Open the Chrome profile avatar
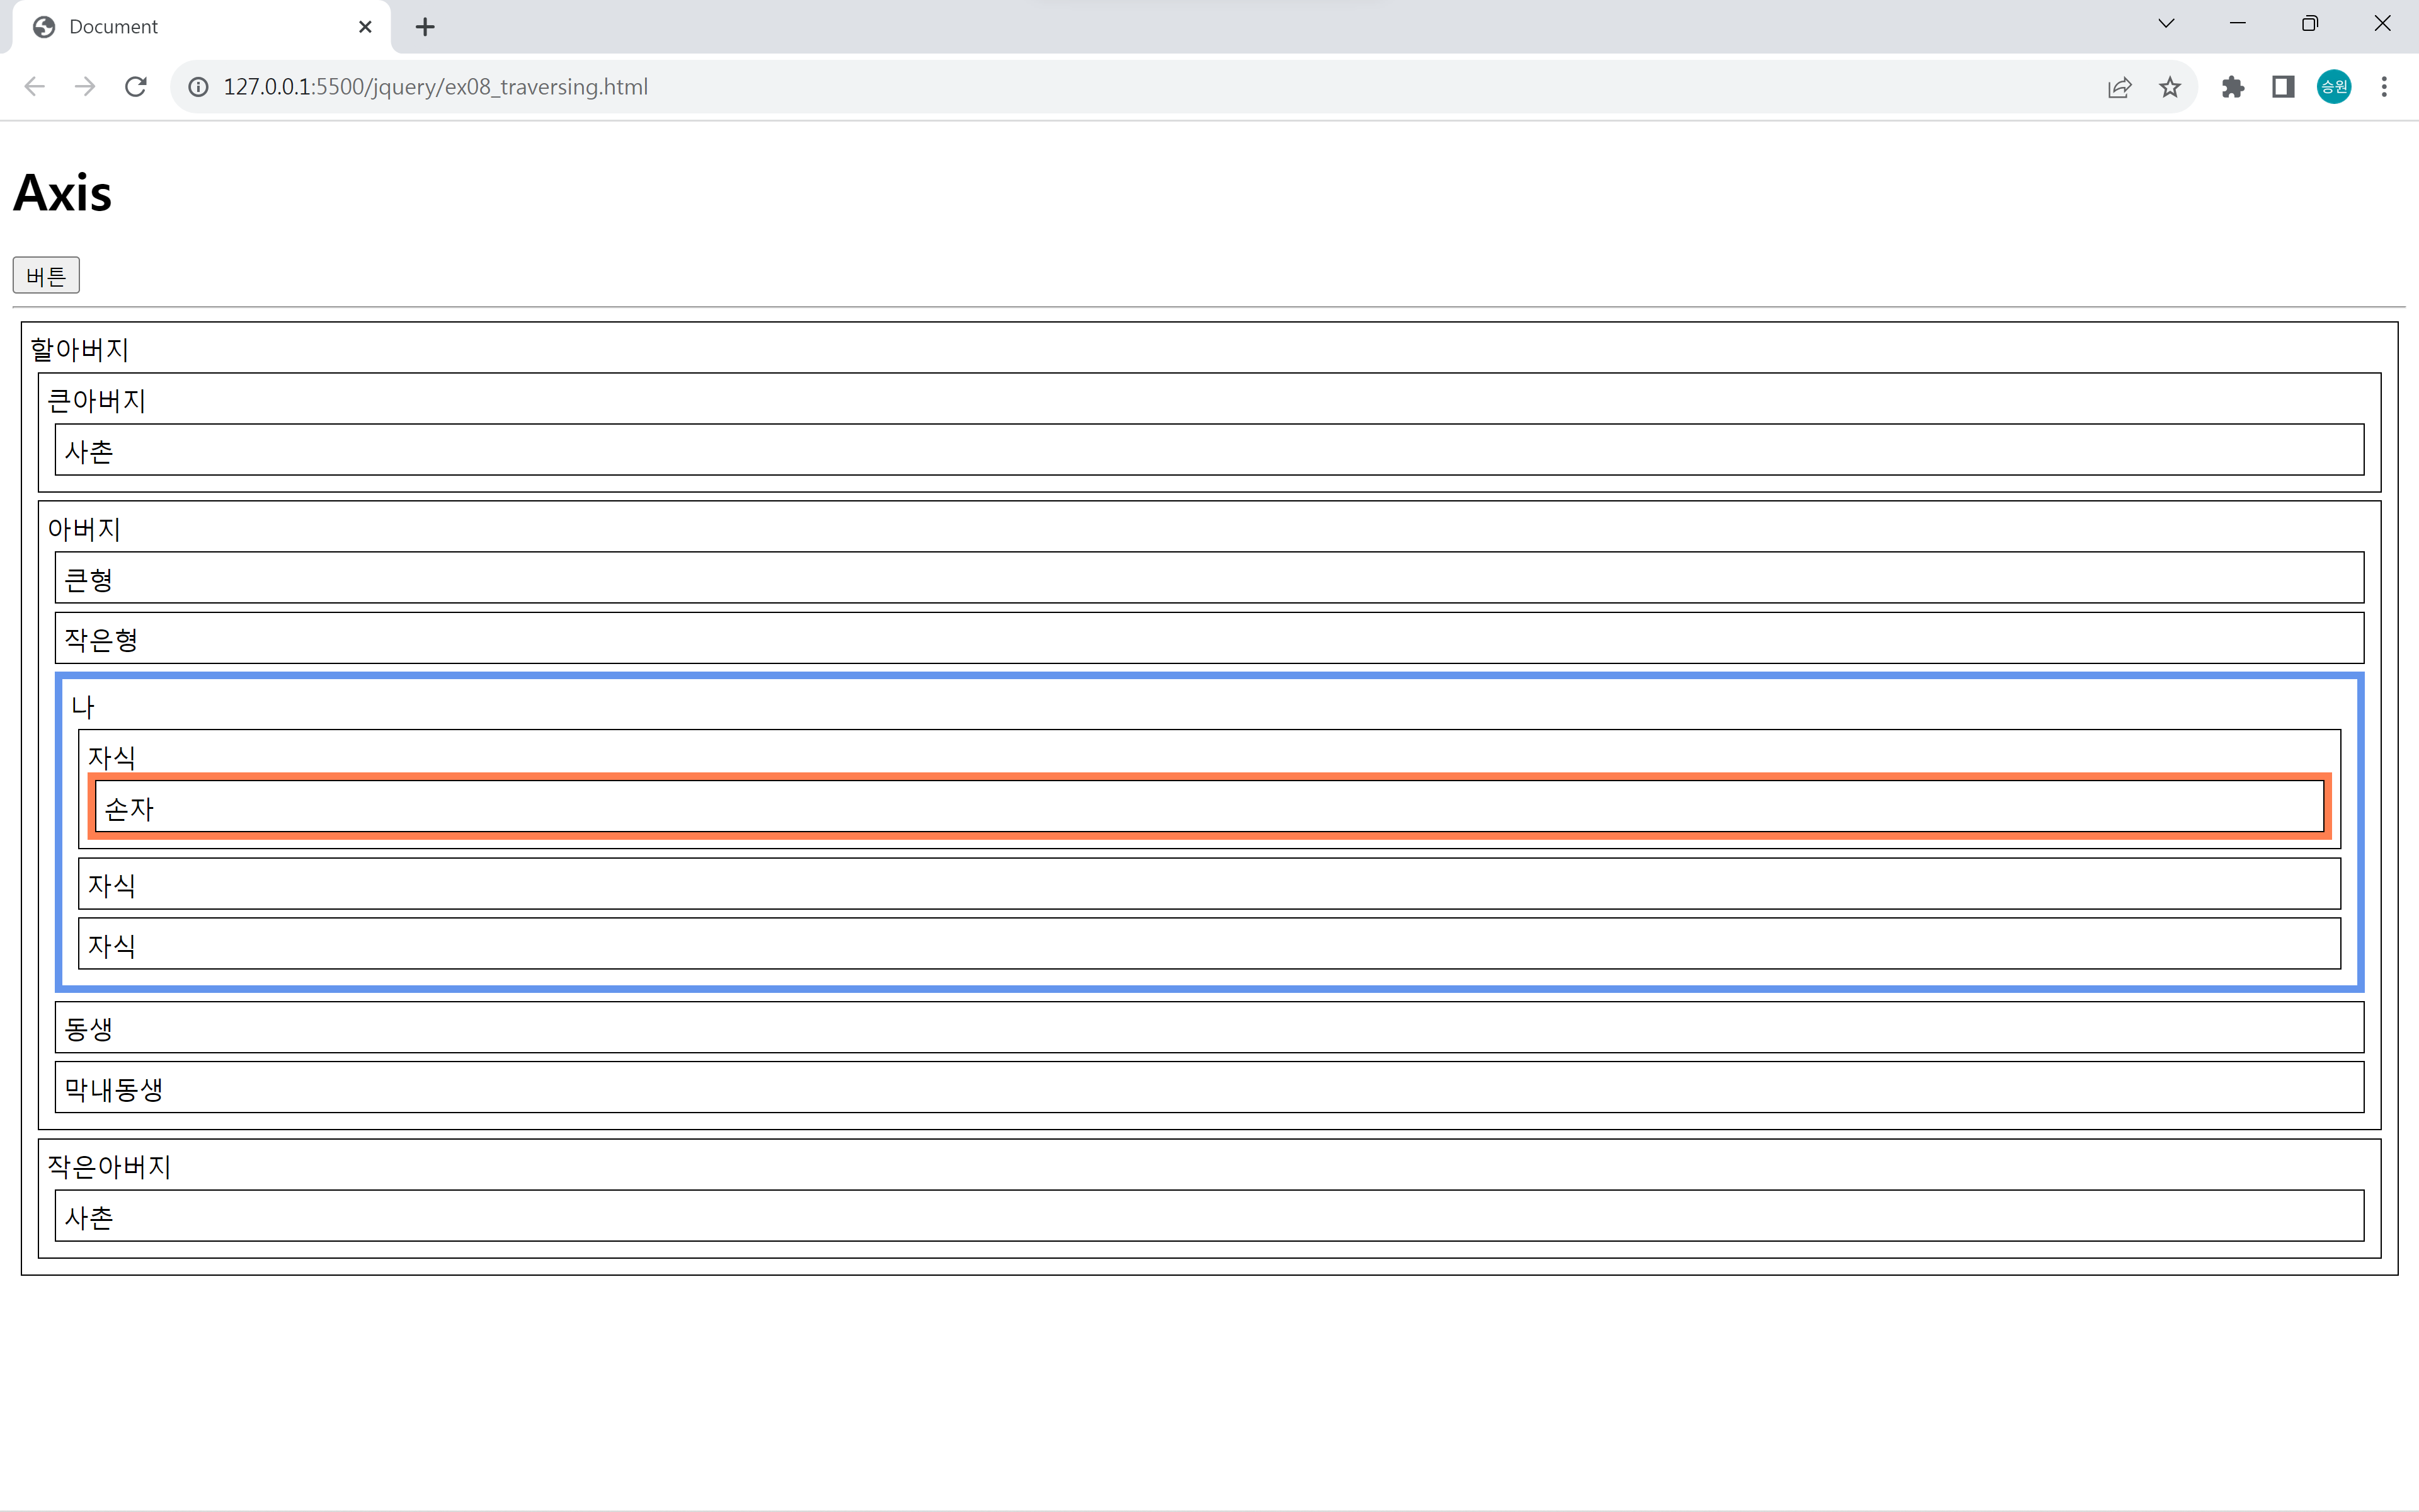 [x=2334, y=87]
